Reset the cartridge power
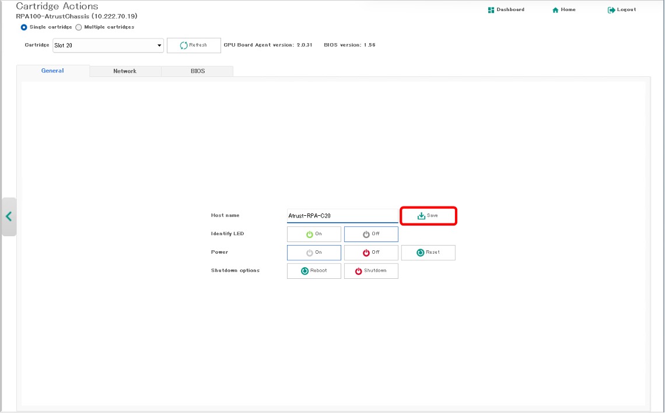 (428, 253)
